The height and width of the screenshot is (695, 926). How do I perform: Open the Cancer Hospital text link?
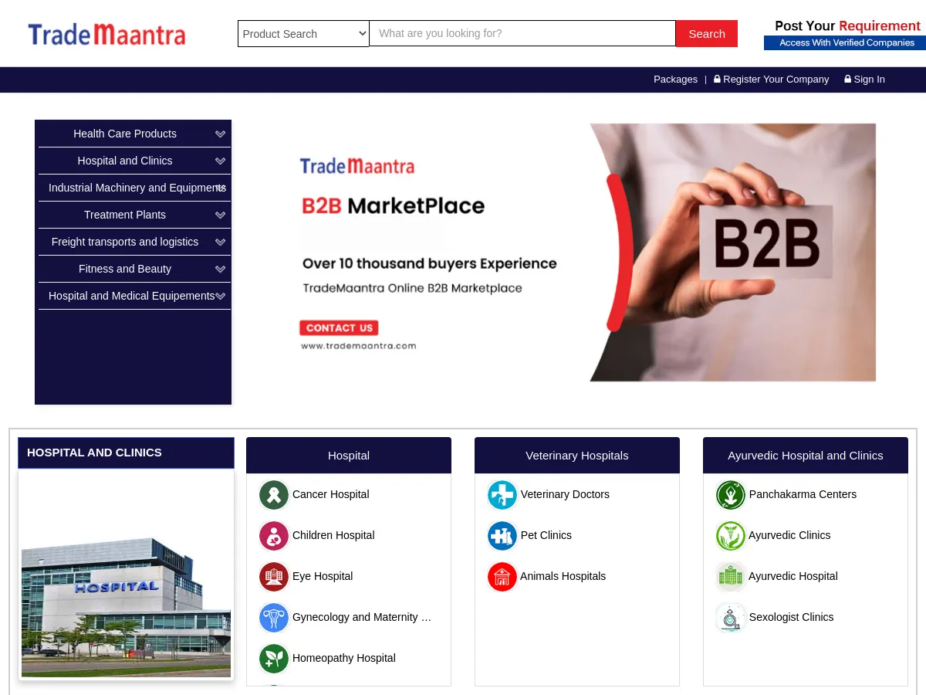[x=331, y=494]
